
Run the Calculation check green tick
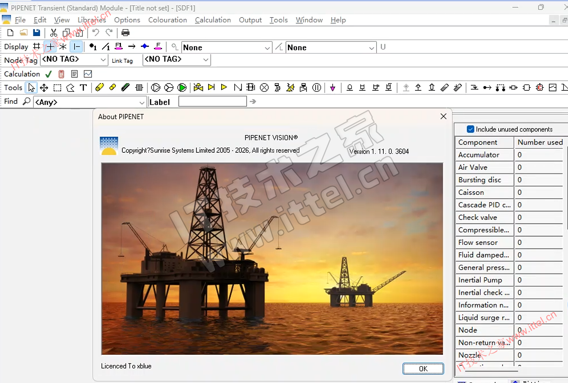[49, 74]
